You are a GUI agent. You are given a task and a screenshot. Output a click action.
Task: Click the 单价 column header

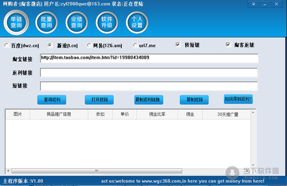tap(125, 114)
